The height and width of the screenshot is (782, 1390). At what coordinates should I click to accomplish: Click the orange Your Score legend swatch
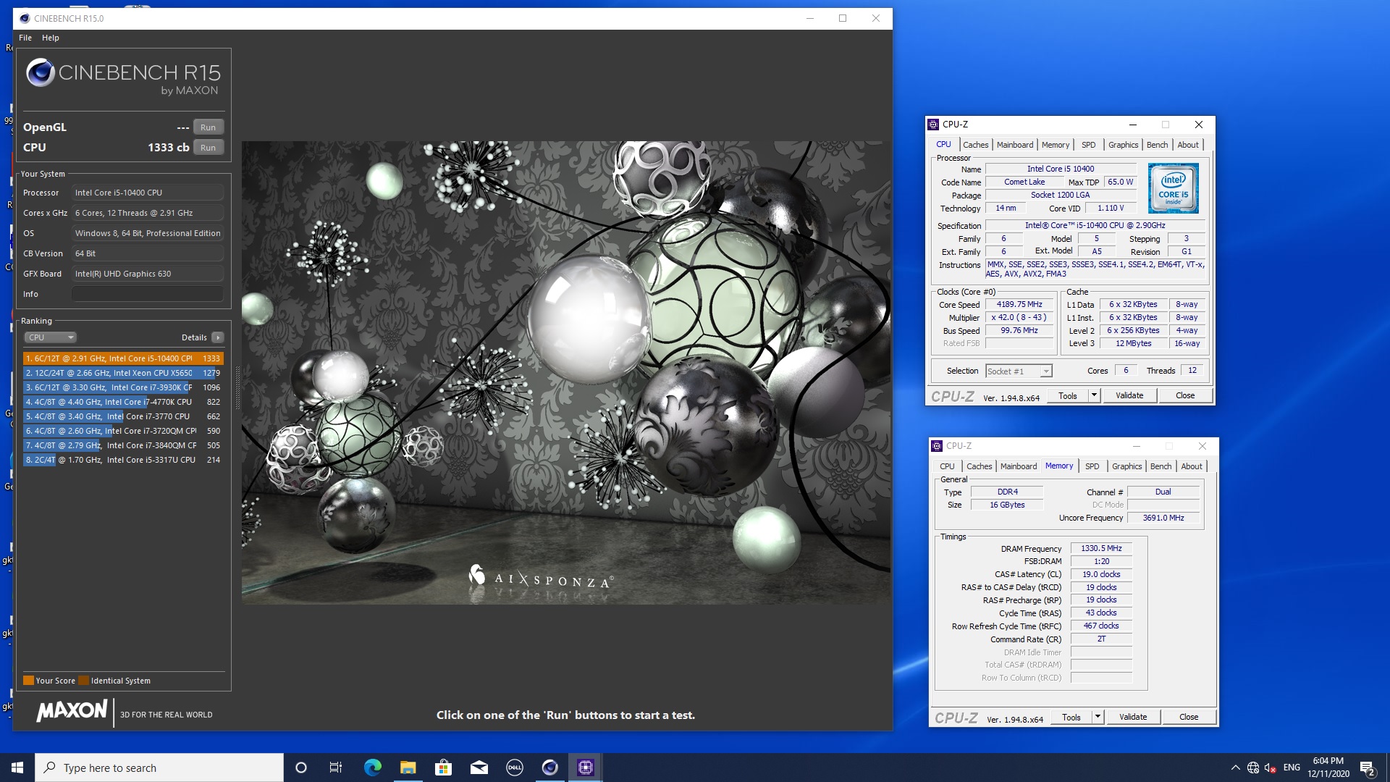coord(28,681)
